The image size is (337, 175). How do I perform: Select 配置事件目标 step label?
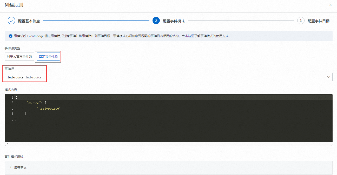[x=318, y=21]
